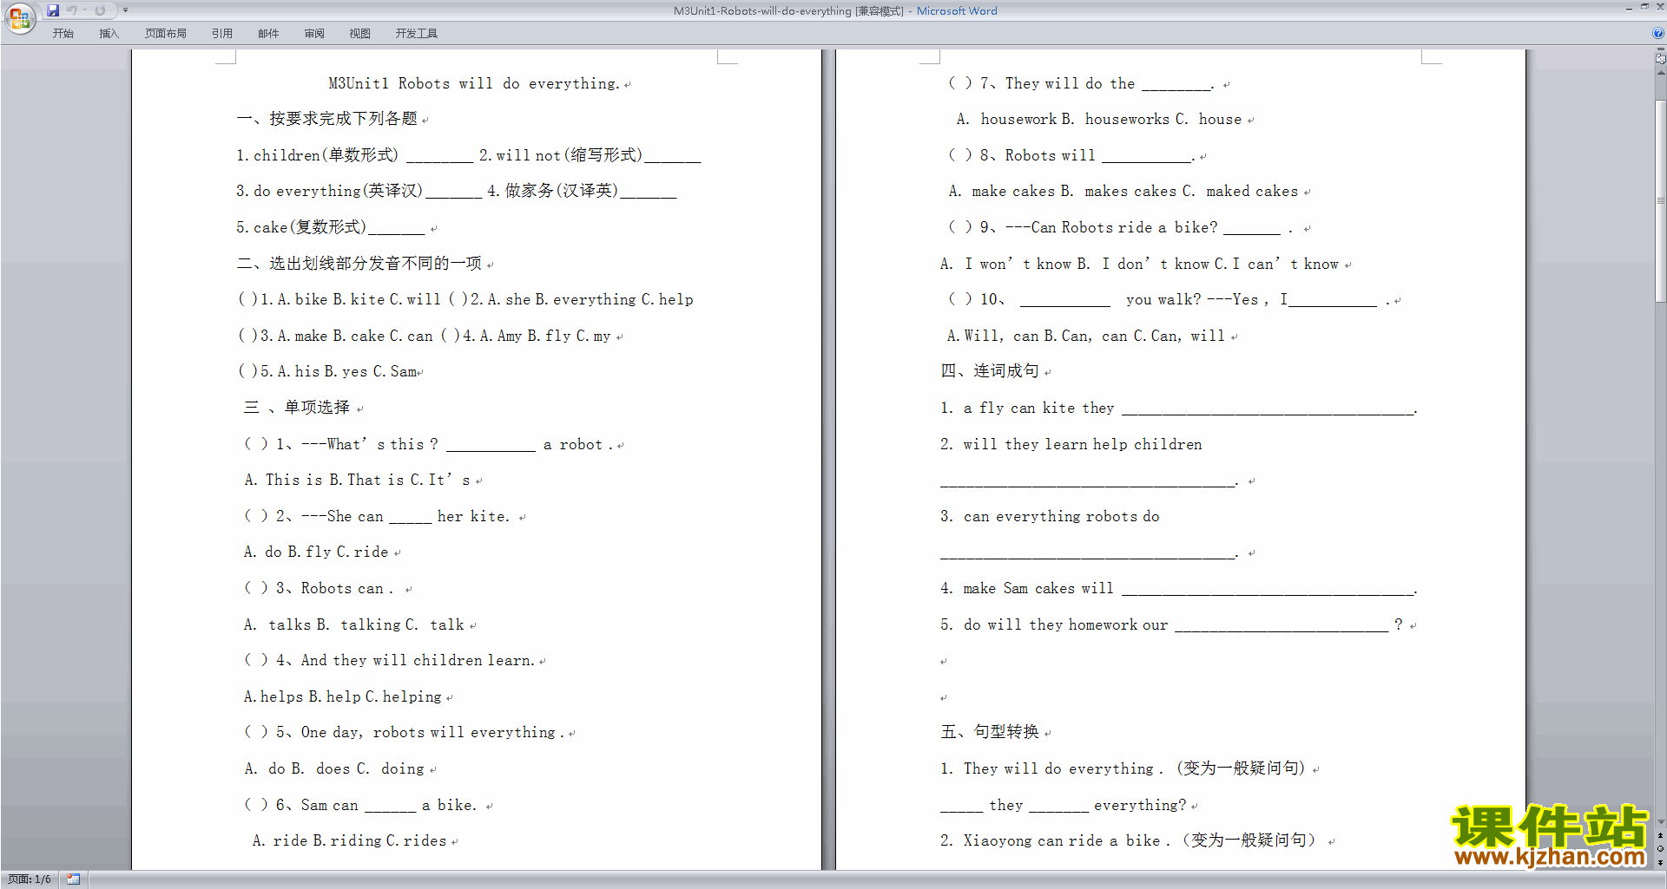This screenshot has height=889, width=1667.
Task: Open the 开始 ribbon tab
Action: 63,33
